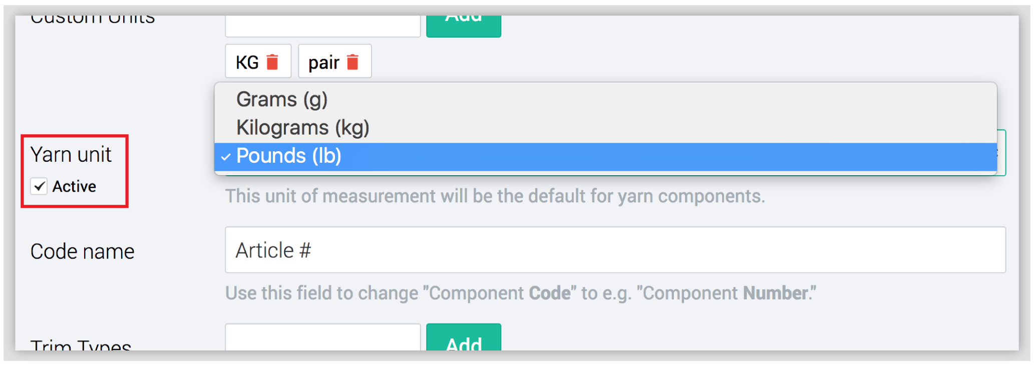Click the KG unit tag label

[x=247, y=63]
